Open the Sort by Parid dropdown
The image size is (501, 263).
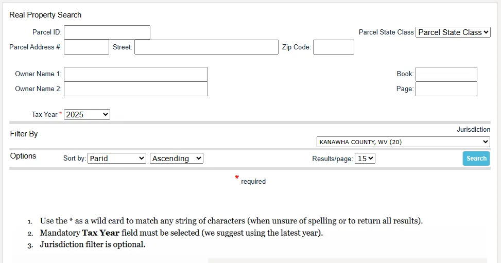coord(117,159)
